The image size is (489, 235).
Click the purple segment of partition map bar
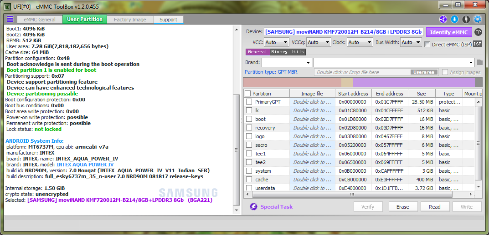pyautogui.click(x=414, y=82)
